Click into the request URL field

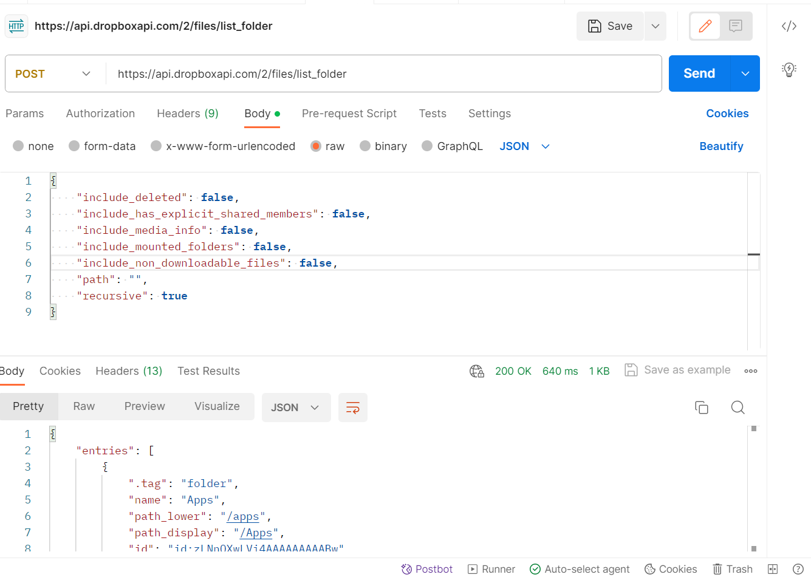[x=384, y=73]
